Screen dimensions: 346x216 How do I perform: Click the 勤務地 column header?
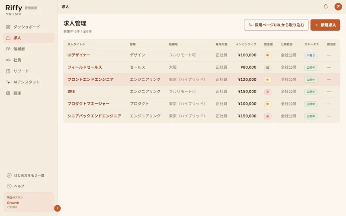pos(173,44)
